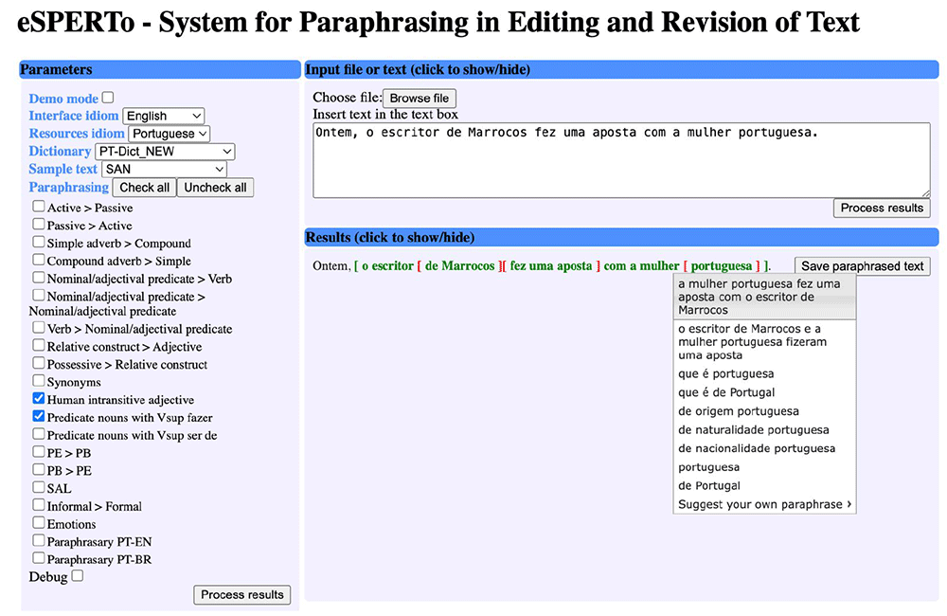Enable the Demo mode checkbox
The width and height of the screenshot is (947, 616).
(x=108, y=98)
